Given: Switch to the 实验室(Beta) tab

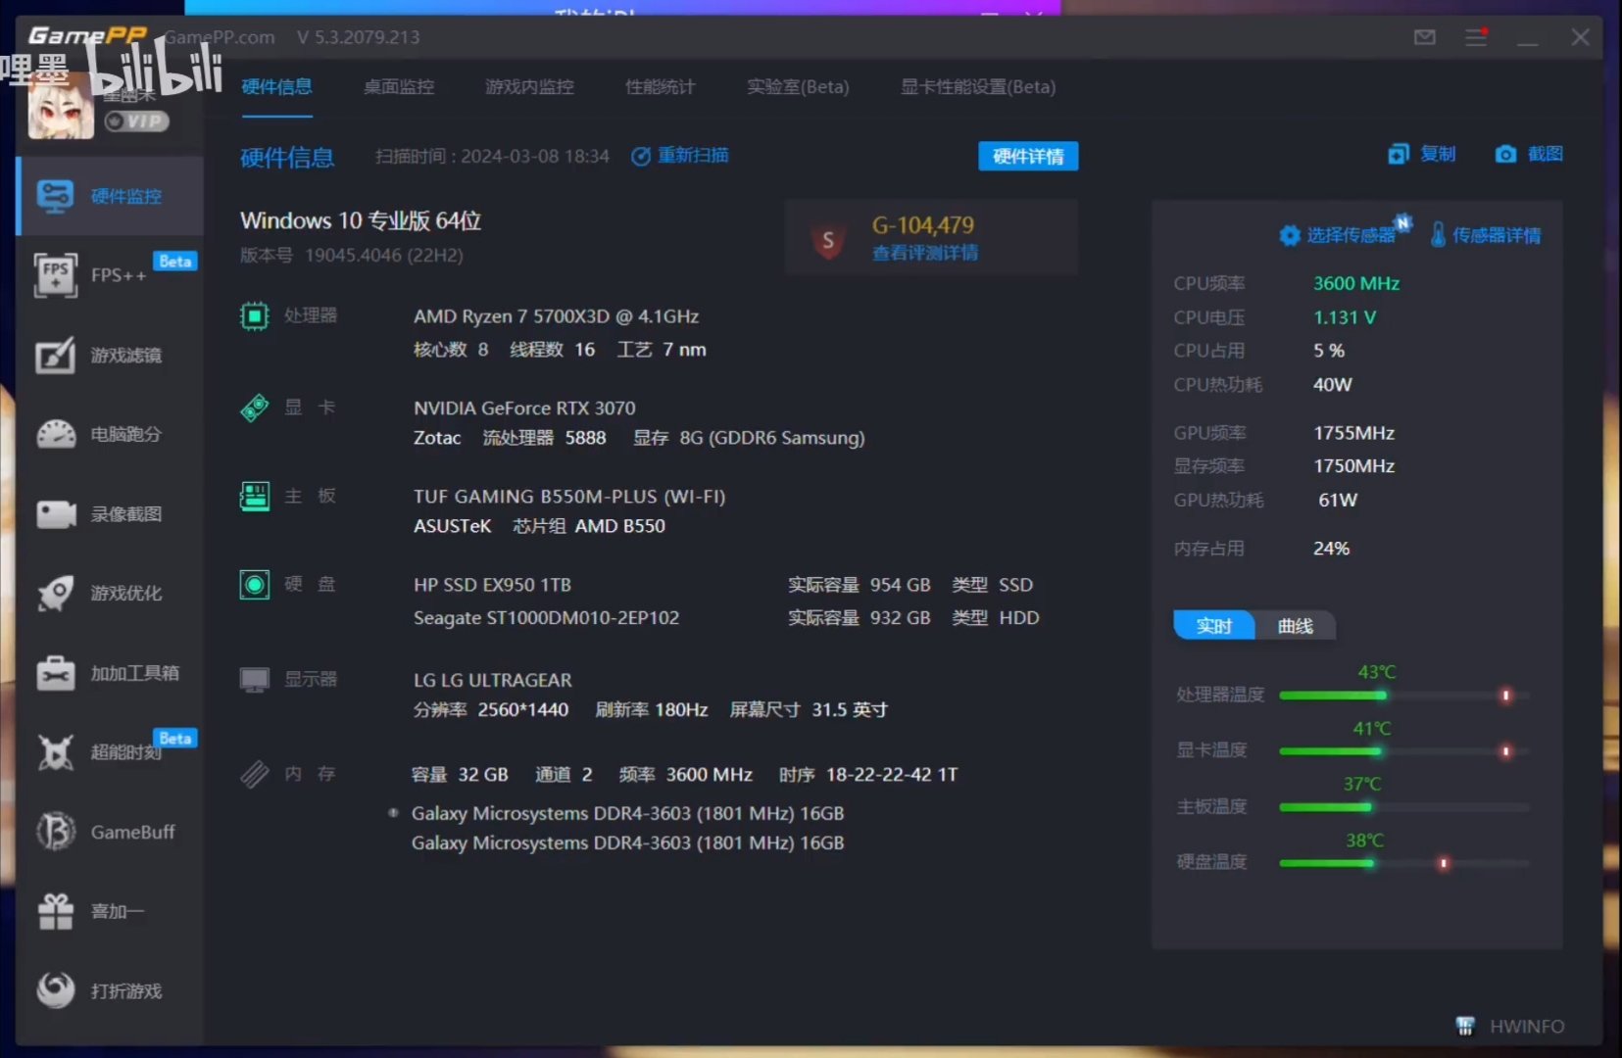Looking at the screenshot, I should [798, 87].
